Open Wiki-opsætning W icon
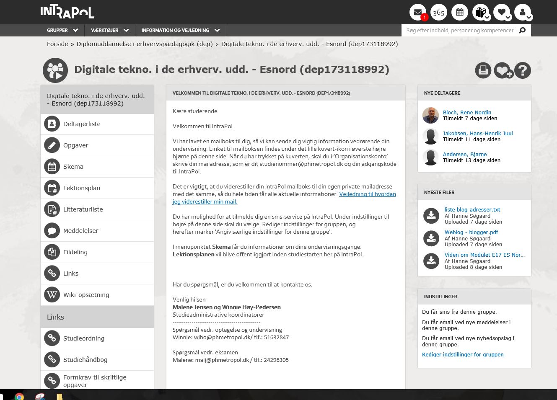Image resolution: width=557 pixels, height=400 pixels. coord(52,295)
